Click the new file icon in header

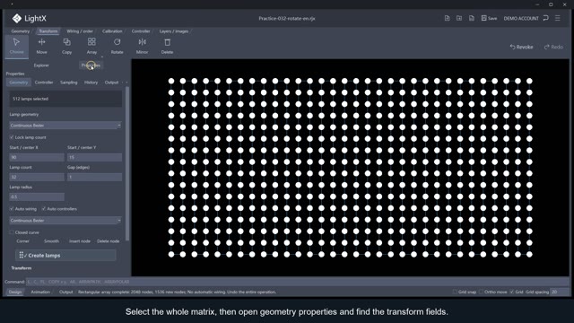[x=447, y=18]
